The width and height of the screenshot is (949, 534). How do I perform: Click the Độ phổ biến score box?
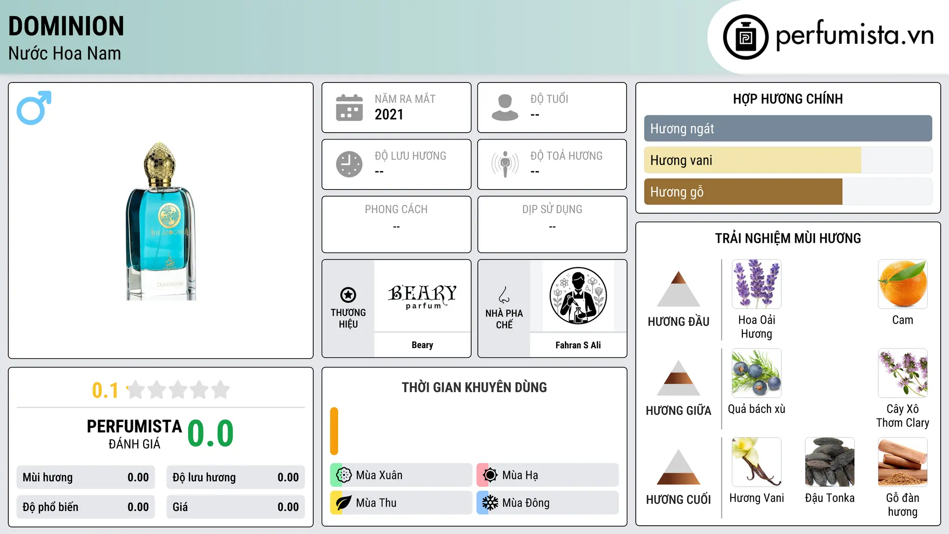click(x=86, y=507)
